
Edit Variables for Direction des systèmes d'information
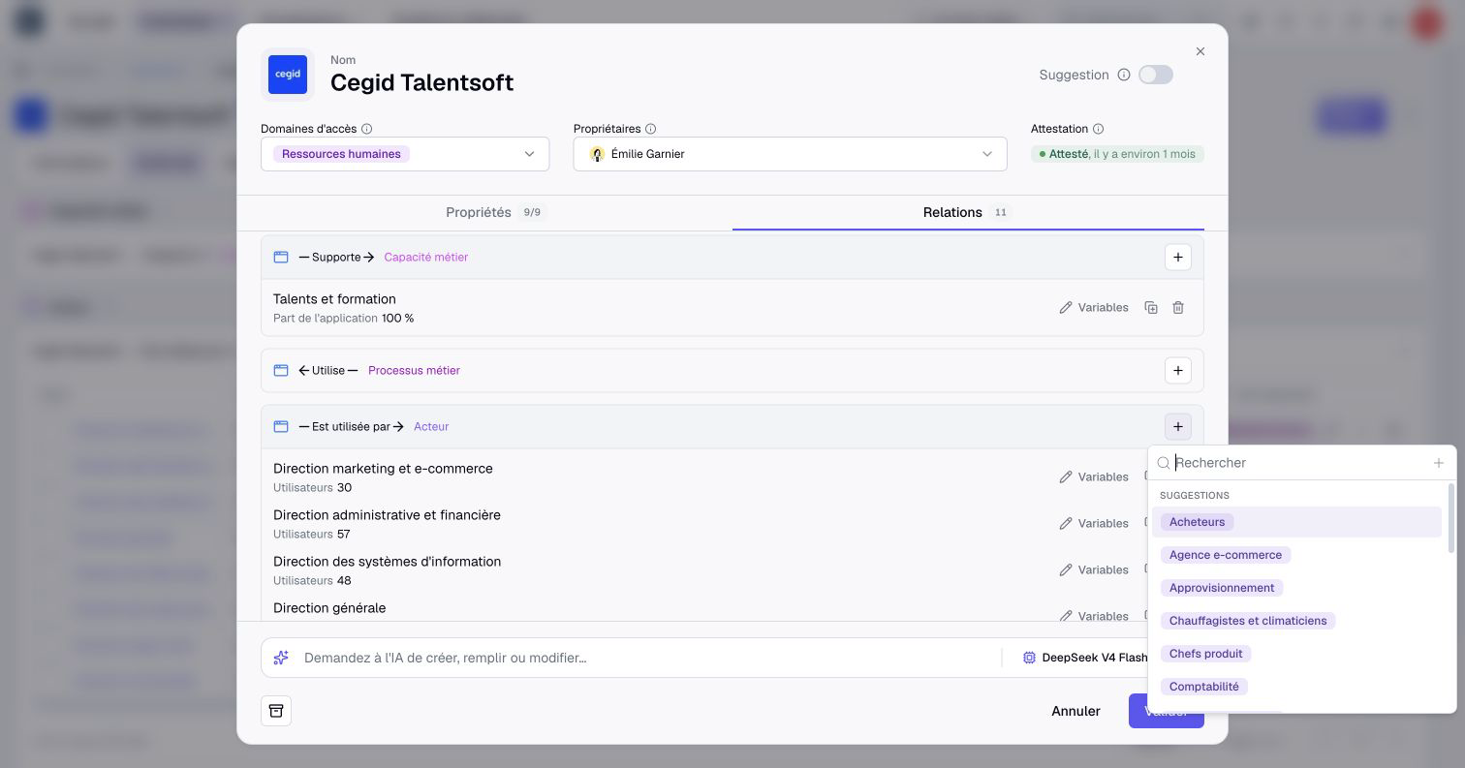tap(1094, 569)
